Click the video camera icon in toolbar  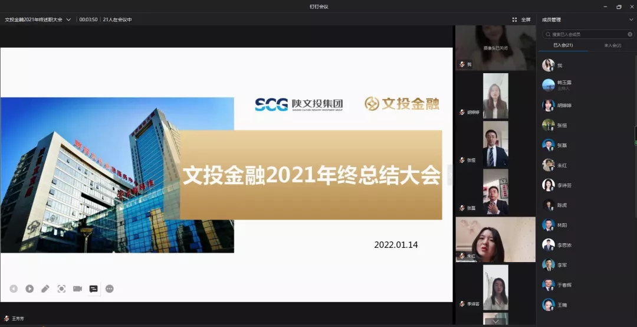[77, 289]
